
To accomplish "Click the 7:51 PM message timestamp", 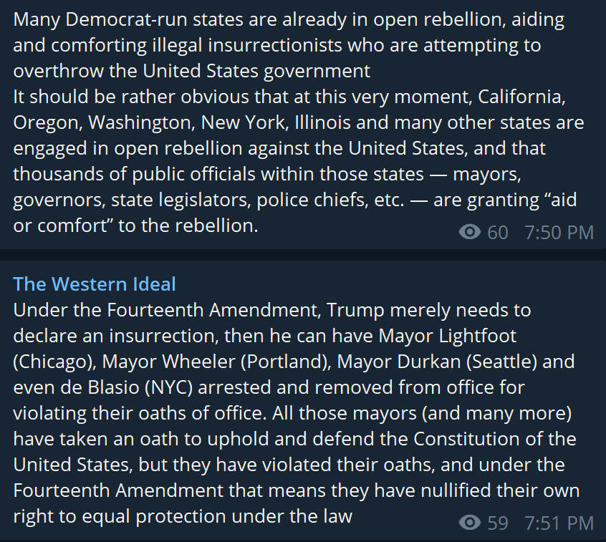I will (559, 523).
